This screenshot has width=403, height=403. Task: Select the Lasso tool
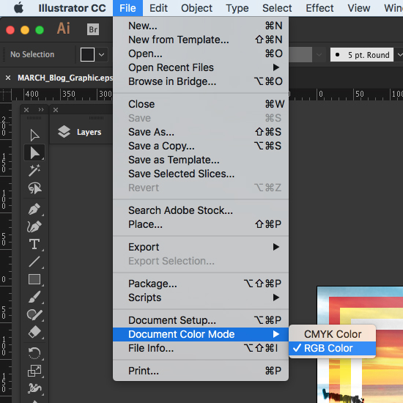34,188
